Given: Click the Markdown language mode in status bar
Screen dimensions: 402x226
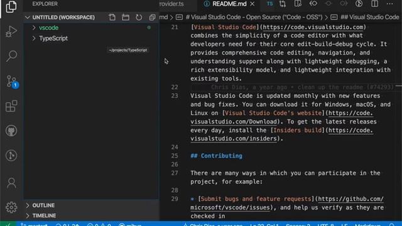Looking at the screenshot, I should pyautogui.click(x=367, y=225).
